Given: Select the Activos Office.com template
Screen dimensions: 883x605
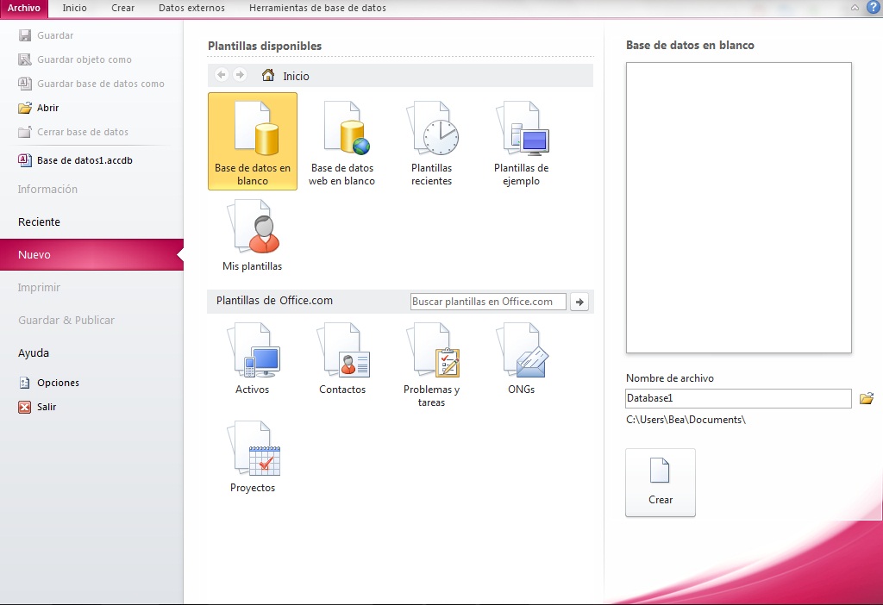Looking at the screenshot, I should tap(253, 358).
